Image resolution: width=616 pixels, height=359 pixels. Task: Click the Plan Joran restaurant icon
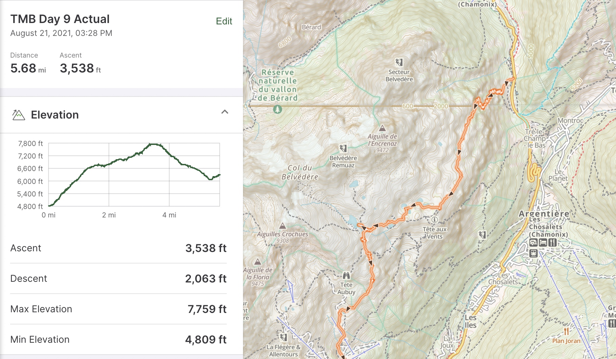[x=566, y=331]
